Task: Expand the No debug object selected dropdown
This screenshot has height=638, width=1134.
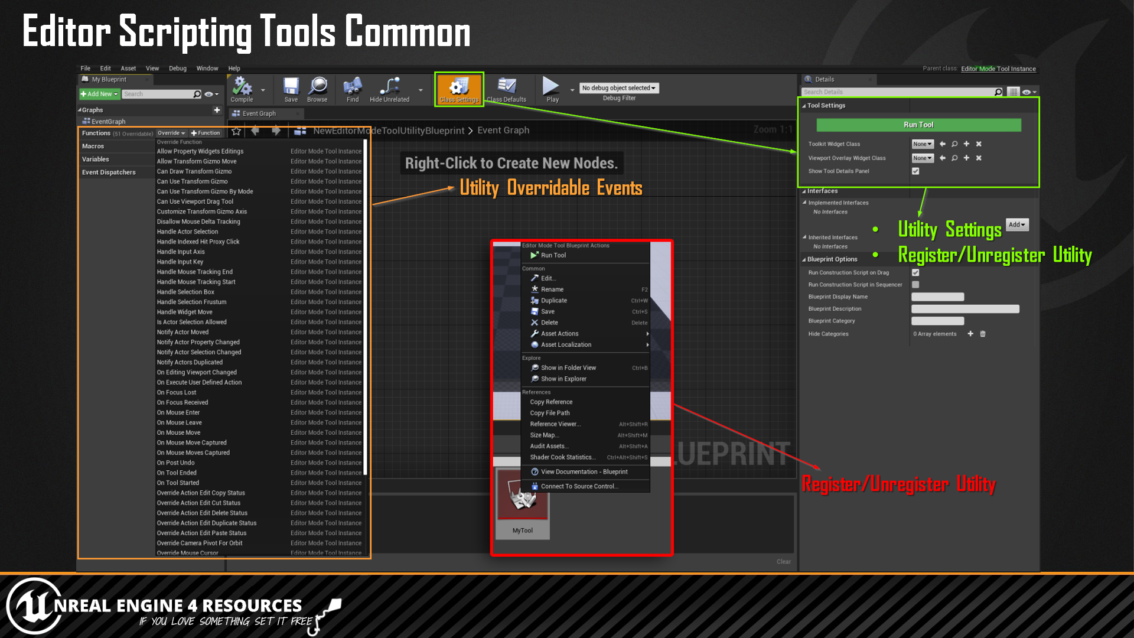Action: tap(619, 88)
